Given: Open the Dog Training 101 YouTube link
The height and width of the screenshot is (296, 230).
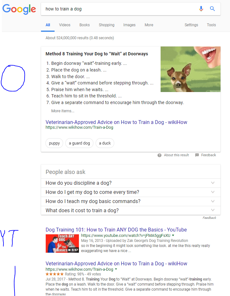Looking at the screenshot, I should [x=116, y=230].
